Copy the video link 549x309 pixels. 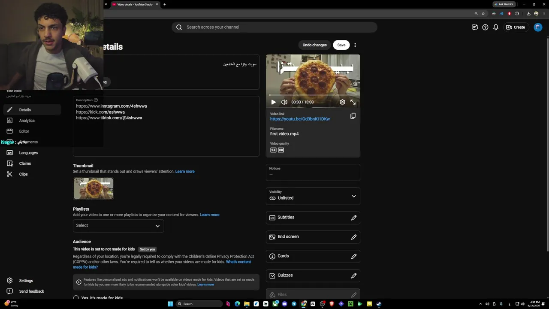(353, 116)
